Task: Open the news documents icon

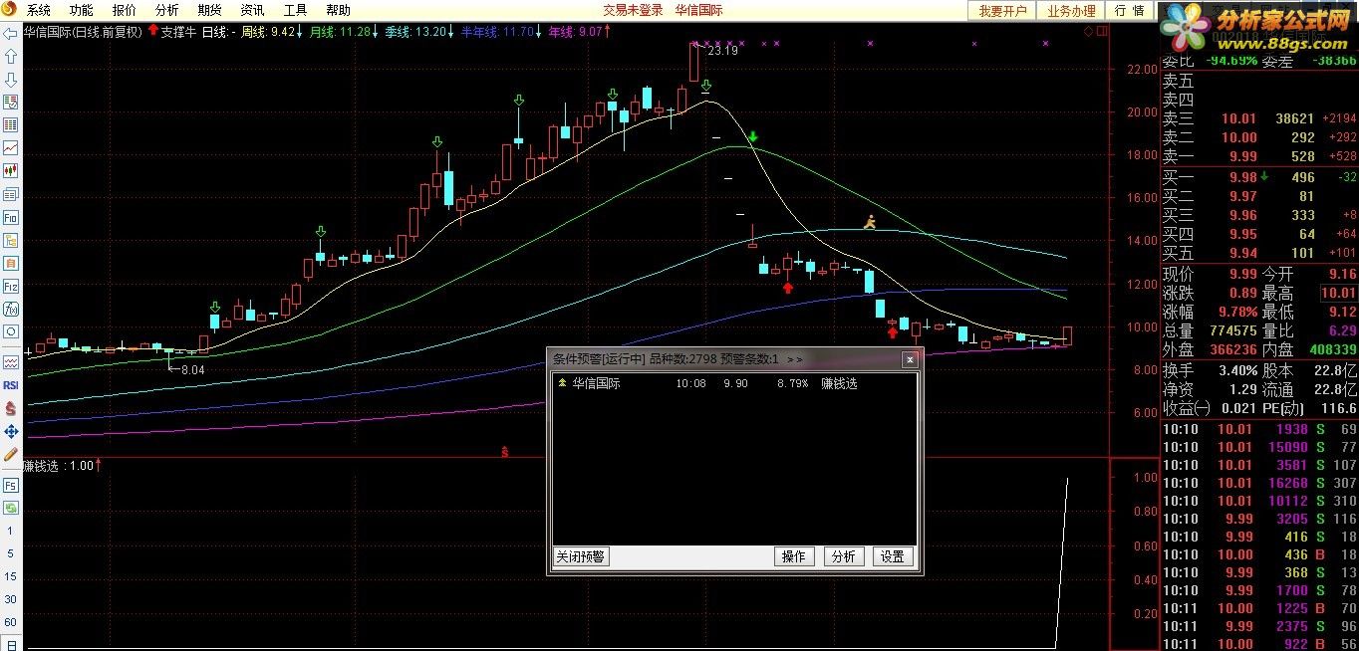Action: (x=11, y=193)
